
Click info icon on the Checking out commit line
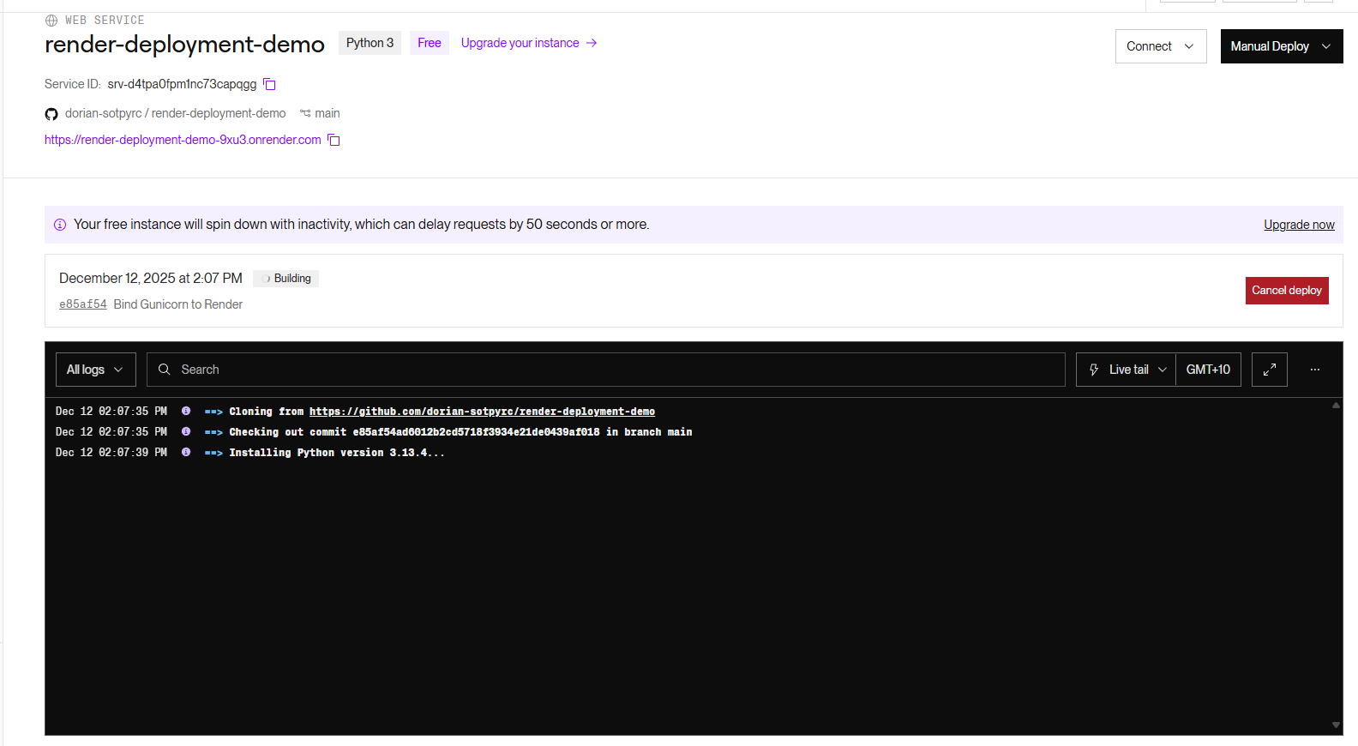tap(186, 432)
